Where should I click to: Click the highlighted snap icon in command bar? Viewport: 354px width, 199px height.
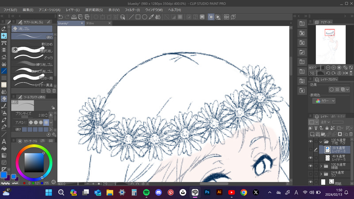pos(211,17)
